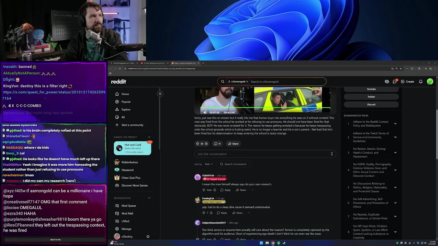The width and height of the screenshot is (438, 246).
Task: Collapse the Moderation section
Action: point(149,198)
